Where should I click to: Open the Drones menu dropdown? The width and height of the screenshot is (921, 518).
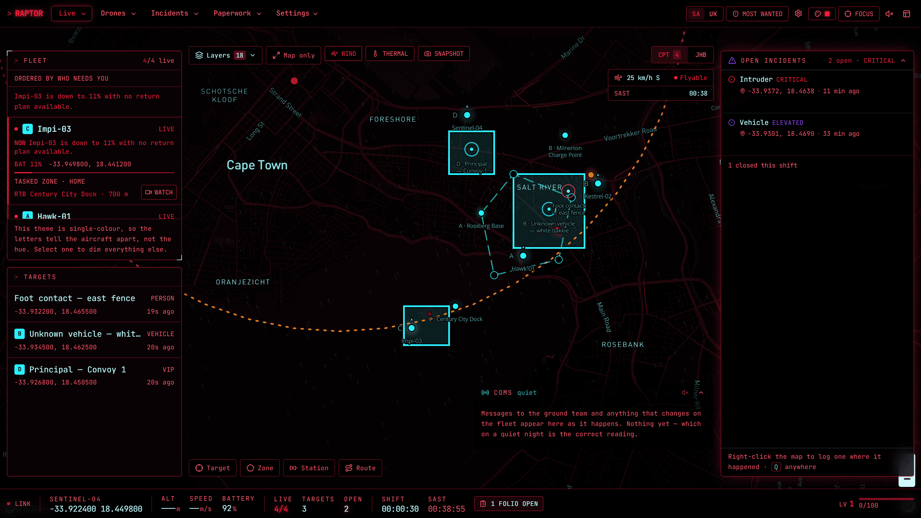118,13
